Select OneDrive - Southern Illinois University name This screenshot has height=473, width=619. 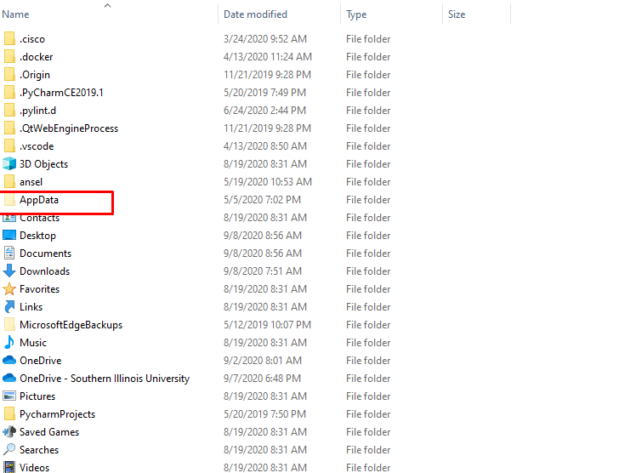click(x=105, y=379)
